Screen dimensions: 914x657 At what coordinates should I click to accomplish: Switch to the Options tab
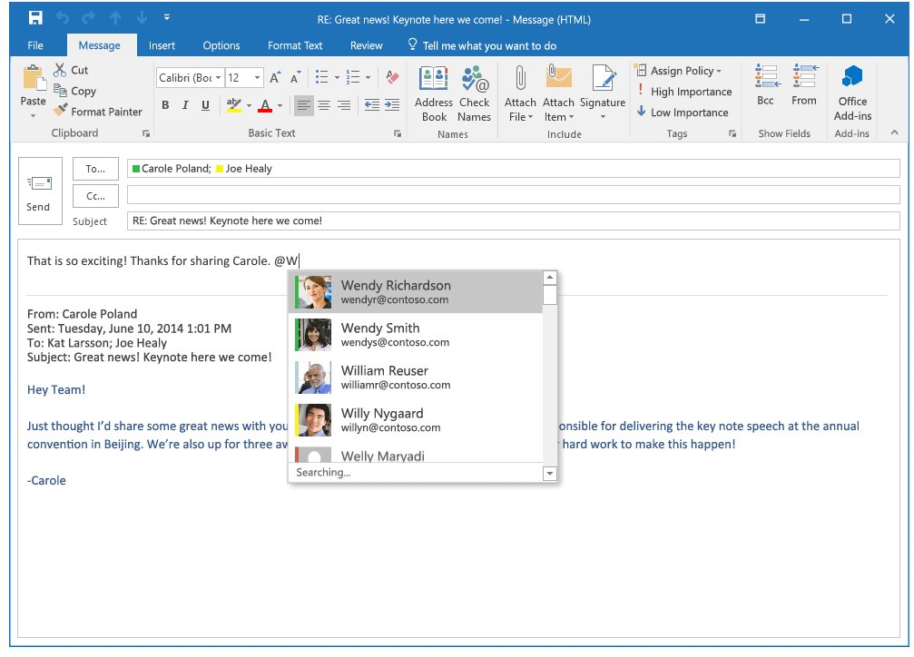pyautogui.click(x=221, y=45)
